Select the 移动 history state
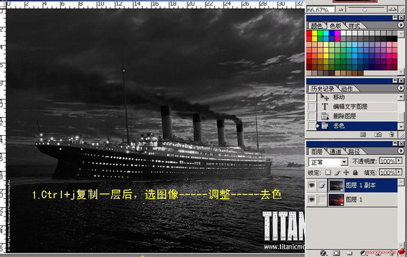The image size is (407, 257). (357, 97)
